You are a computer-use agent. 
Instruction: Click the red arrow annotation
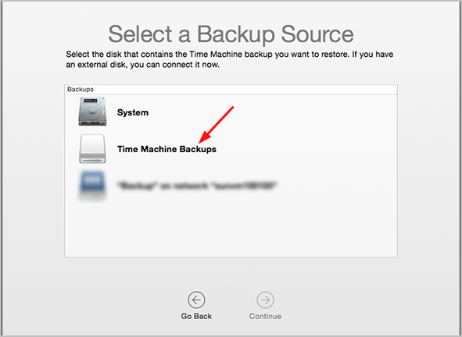217,125
